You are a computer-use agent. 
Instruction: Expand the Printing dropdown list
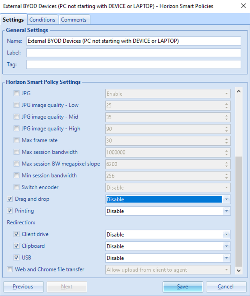(x=226, y=211)
